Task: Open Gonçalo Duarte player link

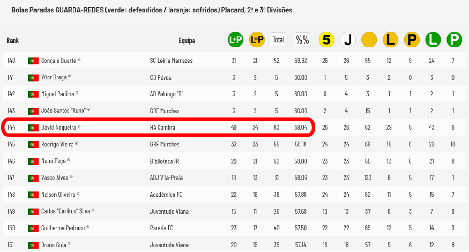Action: tap(59, 61)
